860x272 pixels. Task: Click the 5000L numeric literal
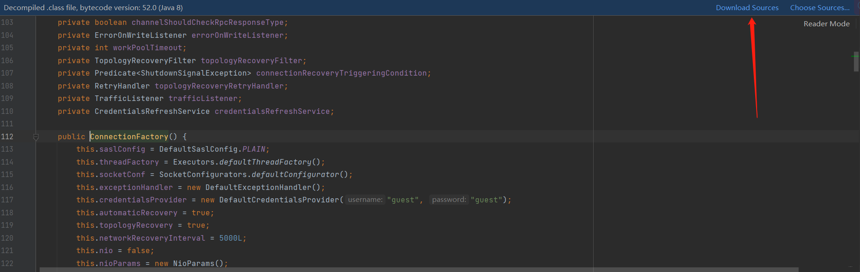point(231,238)
